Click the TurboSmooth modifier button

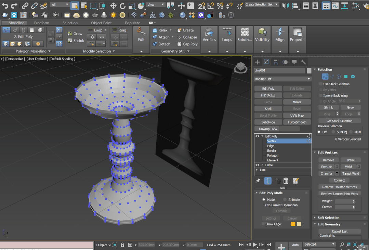[x=297, y=122]
